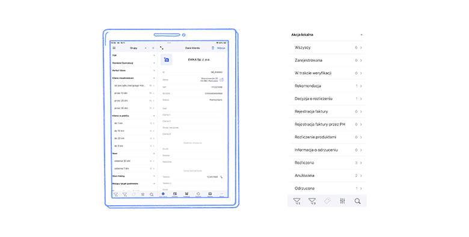The image size is (469, 237).
Task: Tap the search magnifier in right toolbar
Action: [357, 201]
